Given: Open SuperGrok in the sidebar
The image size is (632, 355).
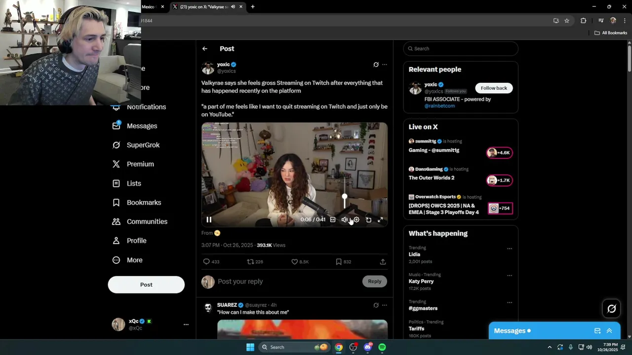Looking at the screenshot, I should (136, 145).
